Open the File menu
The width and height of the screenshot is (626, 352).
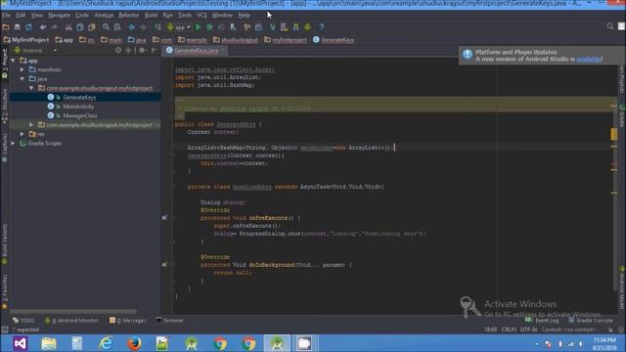coord(6,16)
